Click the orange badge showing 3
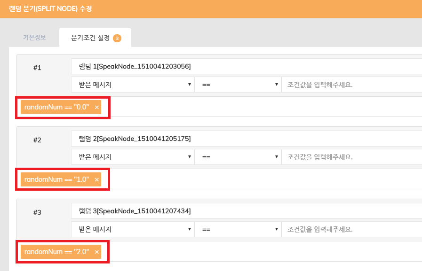The width and height of the screenshot is (422, 271). click(x=117, y=38)
